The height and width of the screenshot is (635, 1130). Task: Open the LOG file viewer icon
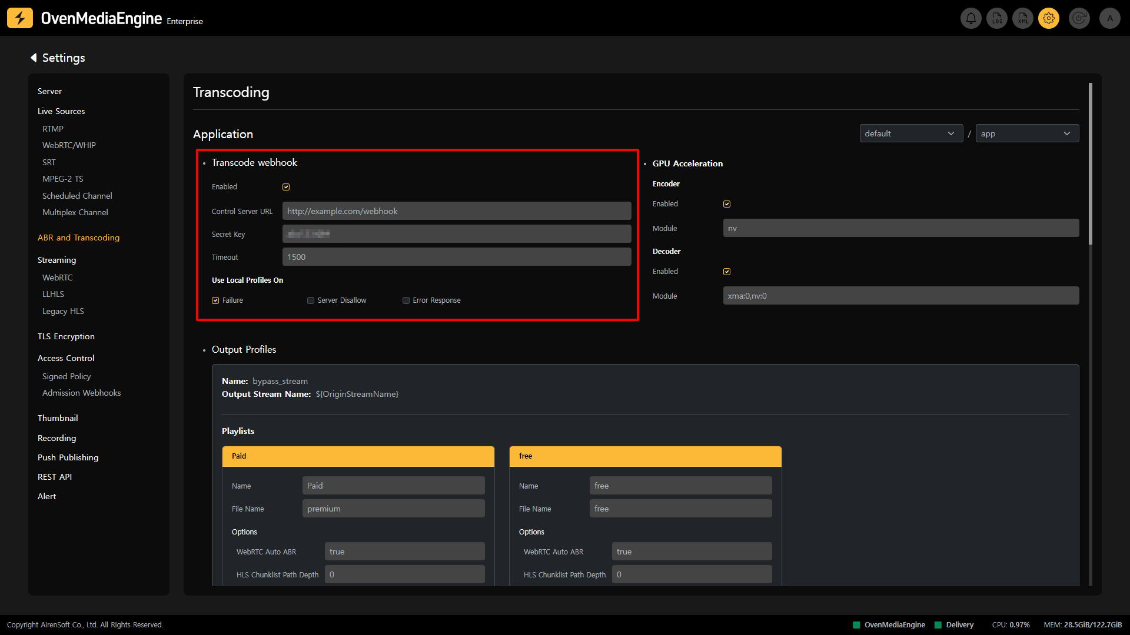coord(997,18)
